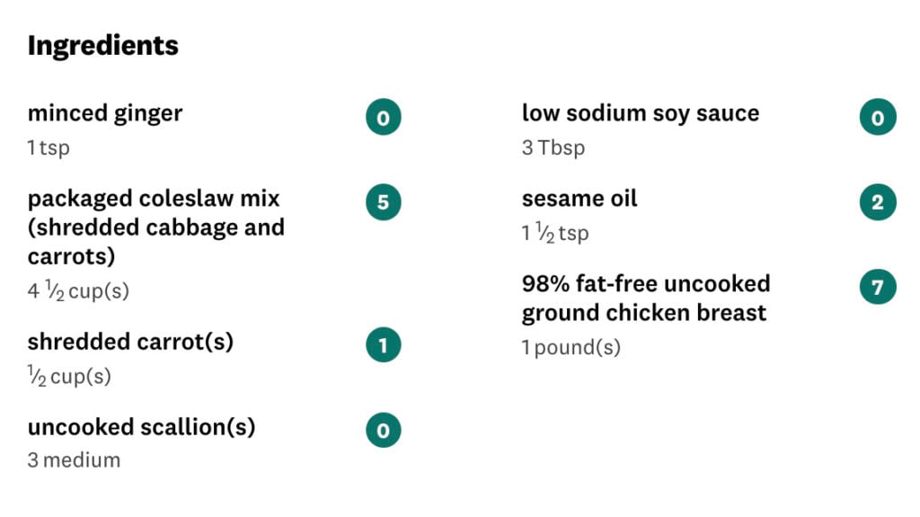Click the 2-point badge for sesame oil
The width and height of the screenshot is (920, 517).
point(878,202)
